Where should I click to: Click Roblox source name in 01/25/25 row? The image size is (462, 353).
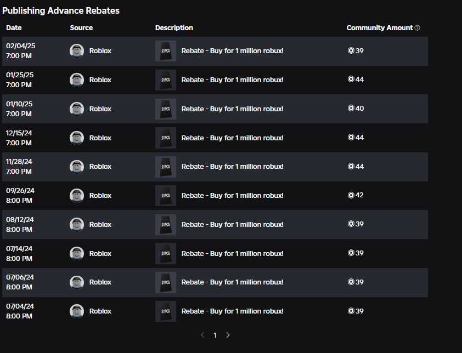click(x=100, y=80)
